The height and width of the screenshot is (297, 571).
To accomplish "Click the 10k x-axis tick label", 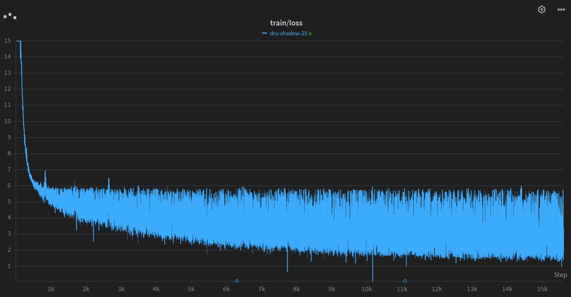I will (367, 289).
